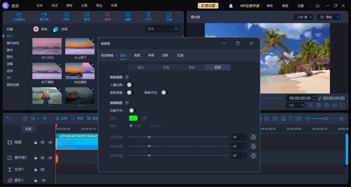Click the 反馈问题 feedback button
Image resolution: width=351 pixels, height=187 pixels.
click(208, 6)
